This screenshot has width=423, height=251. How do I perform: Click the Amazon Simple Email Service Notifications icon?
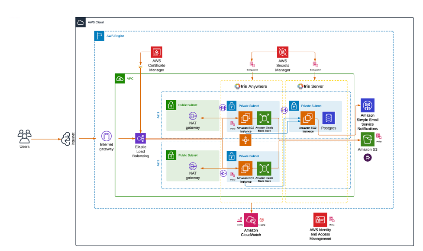pos(367,106)
